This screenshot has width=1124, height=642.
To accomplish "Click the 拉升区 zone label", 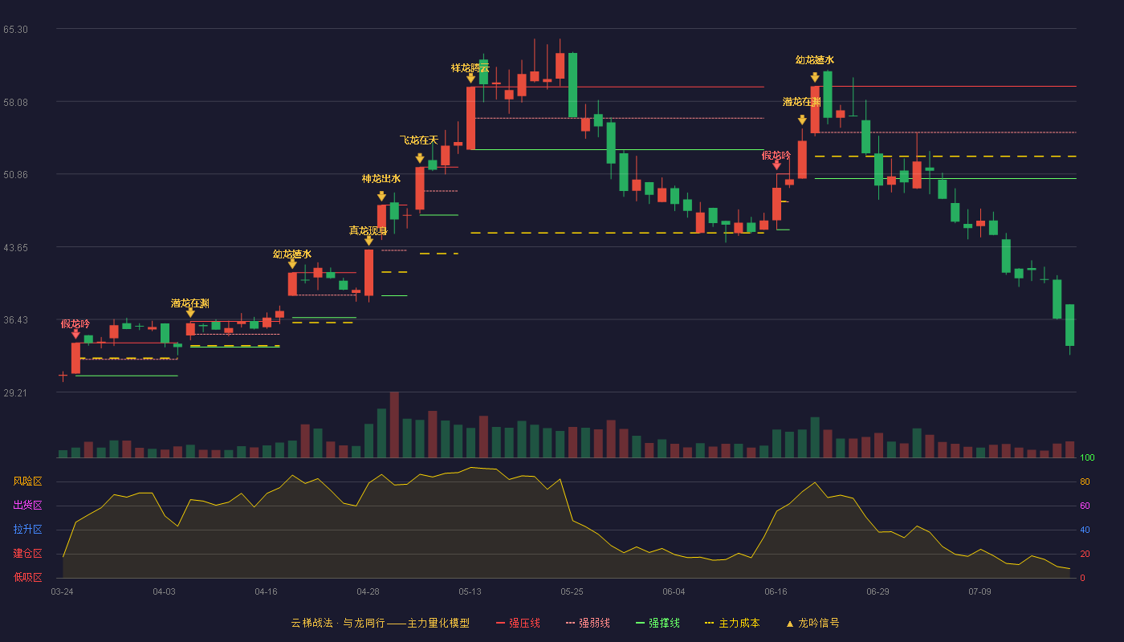I will 27,530.
